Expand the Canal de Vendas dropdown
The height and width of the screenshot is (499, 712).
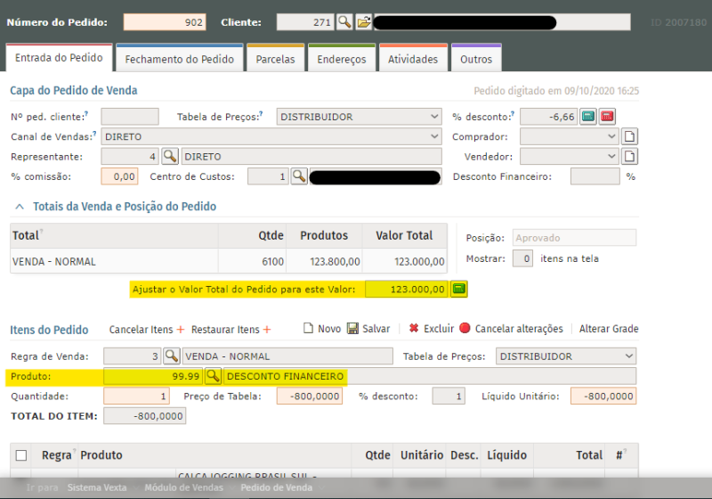tap(272, 137)
